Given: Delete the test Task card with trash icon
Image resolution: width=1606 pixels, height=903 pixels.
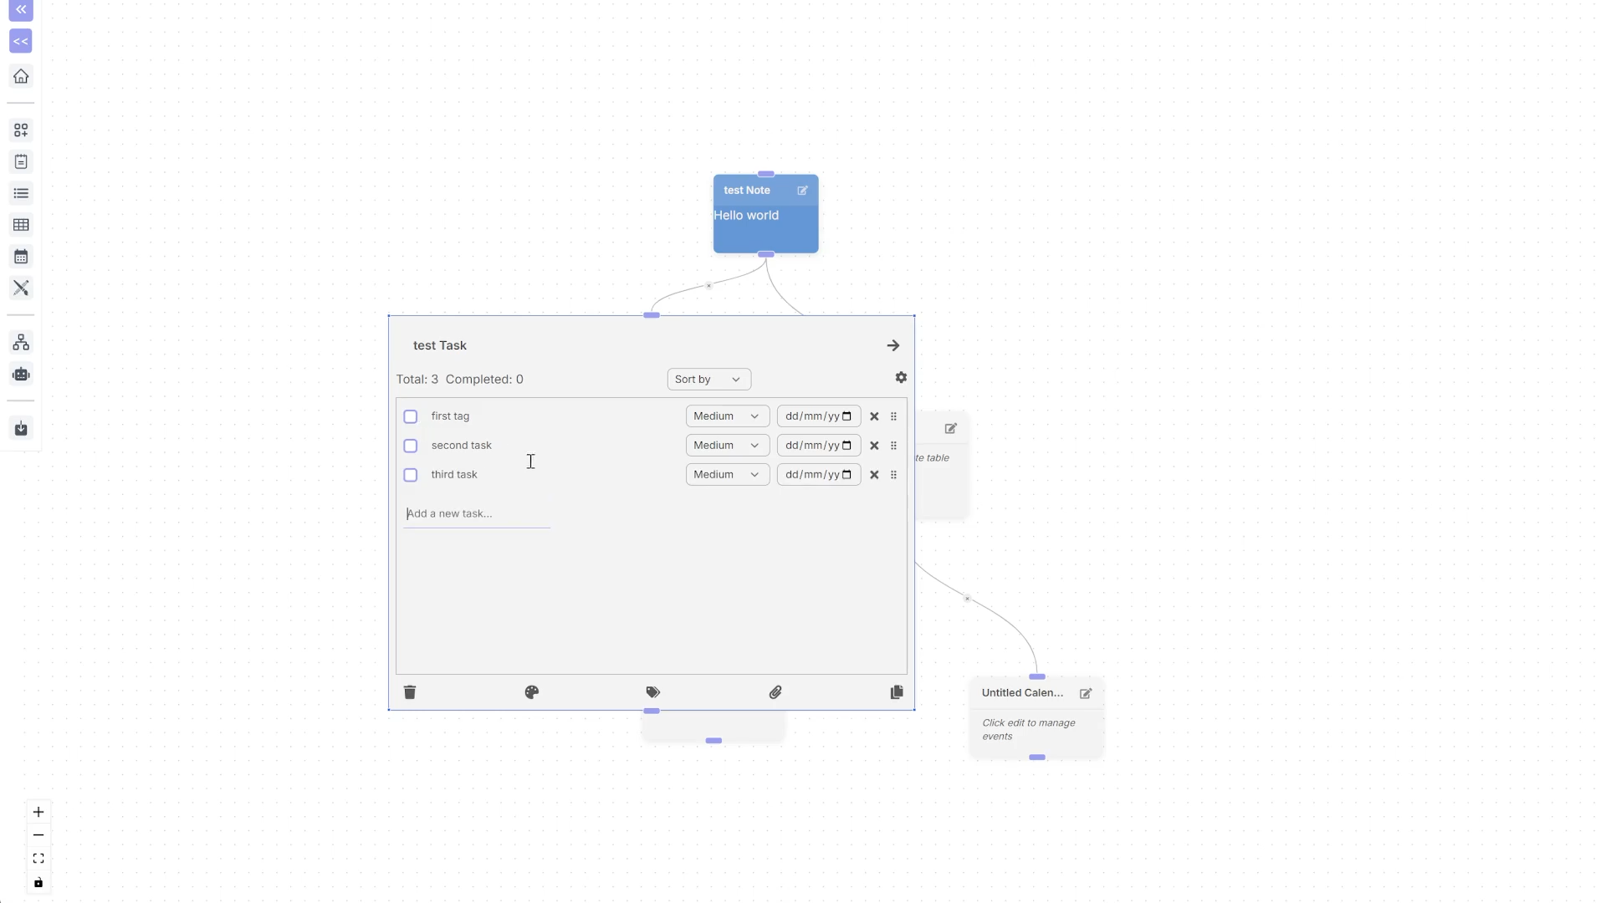Looking at the screenshot, I should tap(410, 692).
